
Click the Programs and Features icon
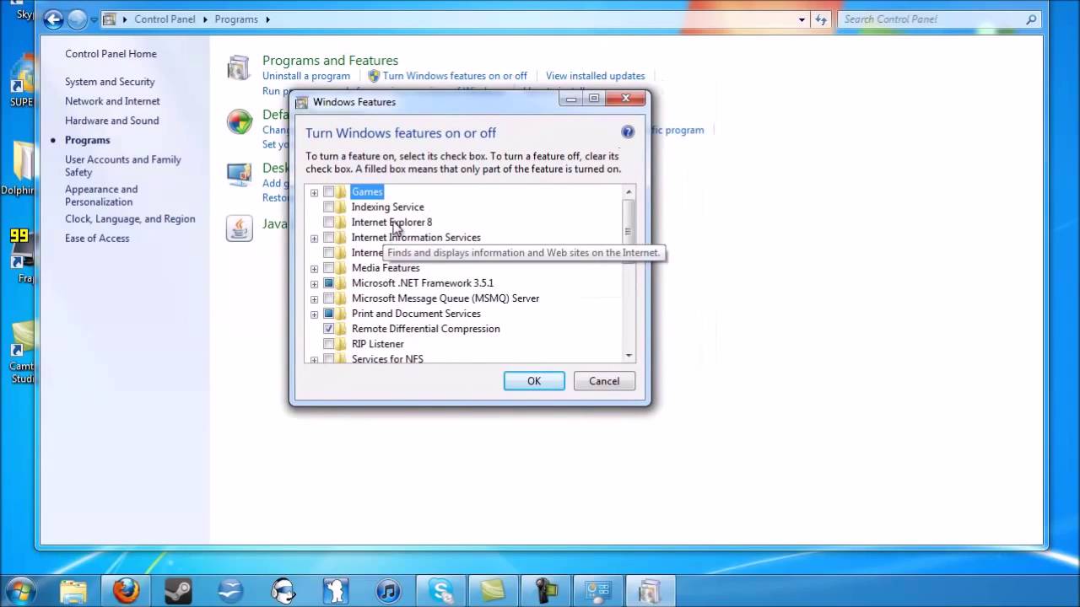[x=239, y=67]
